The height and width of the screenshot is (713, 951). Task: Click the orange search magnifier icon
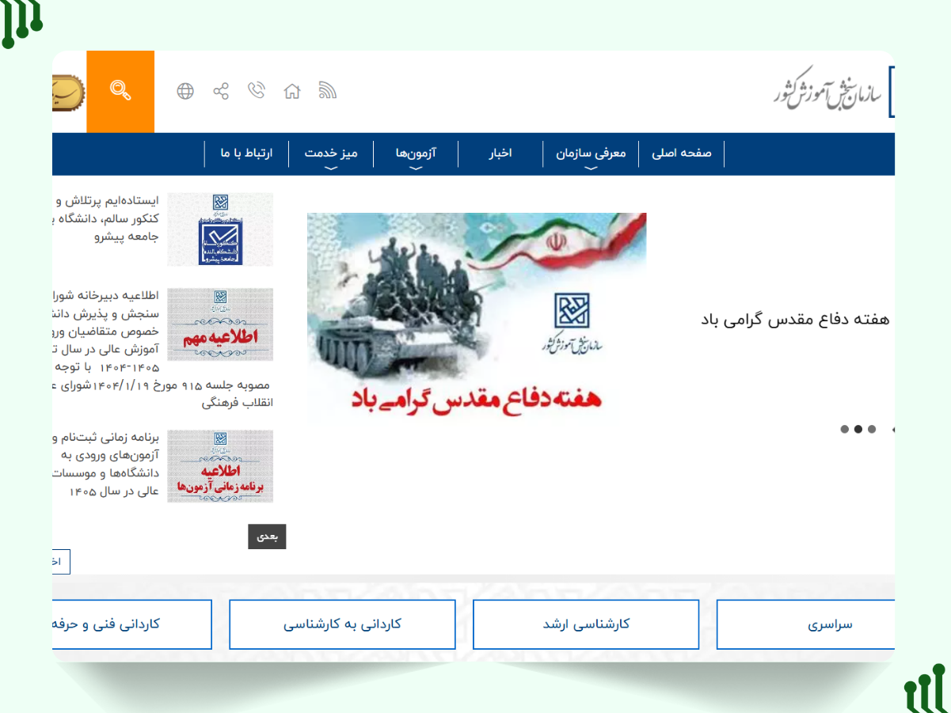(x=120, y=91)
